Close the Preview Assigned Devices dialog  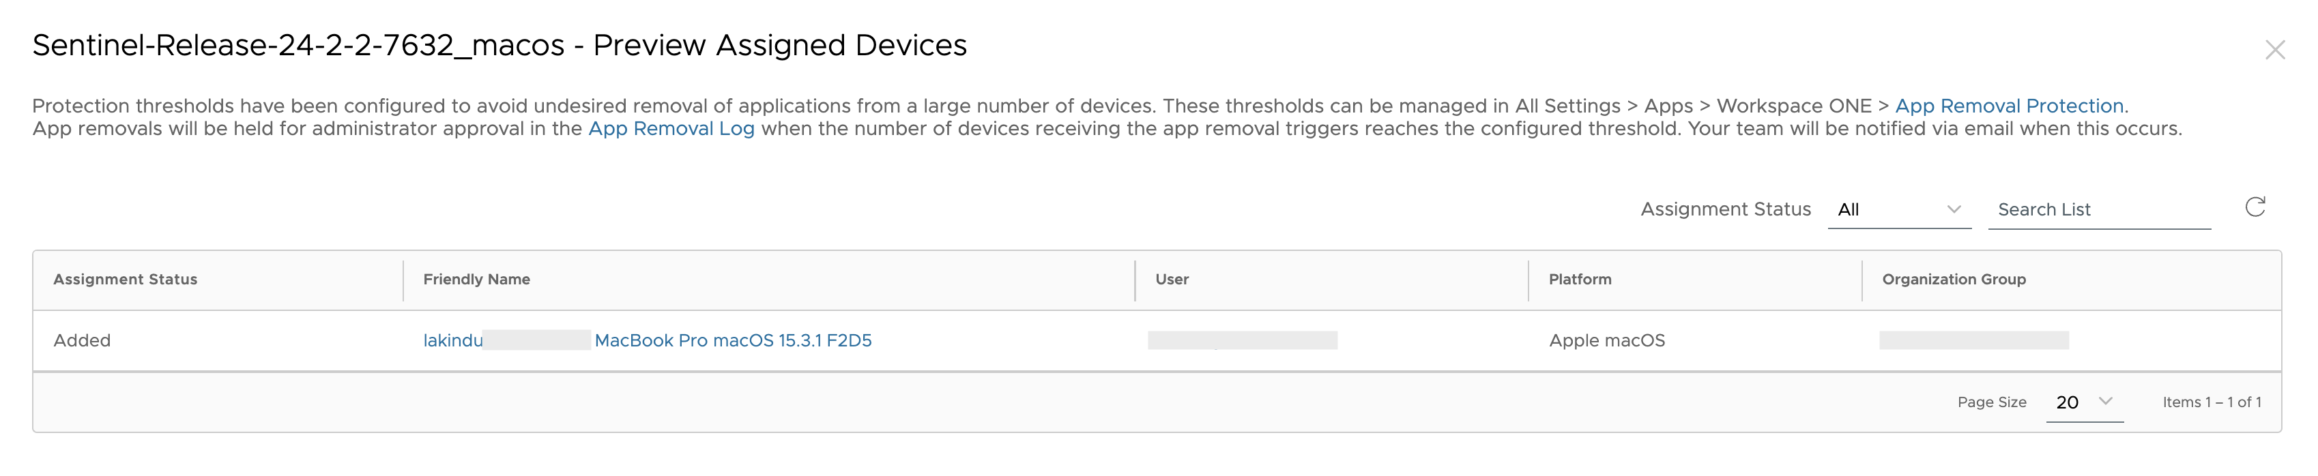point(2275,50)
